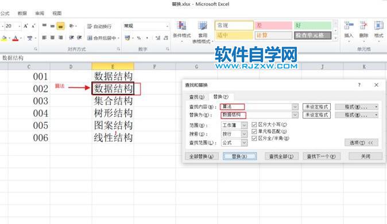Click the 选项 options collapse button
The image size is (387, 224).
tap(361, 143)
